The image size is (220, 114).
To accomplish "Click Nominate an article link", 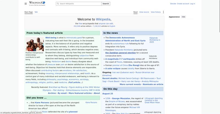I will [x=153, y=84].
